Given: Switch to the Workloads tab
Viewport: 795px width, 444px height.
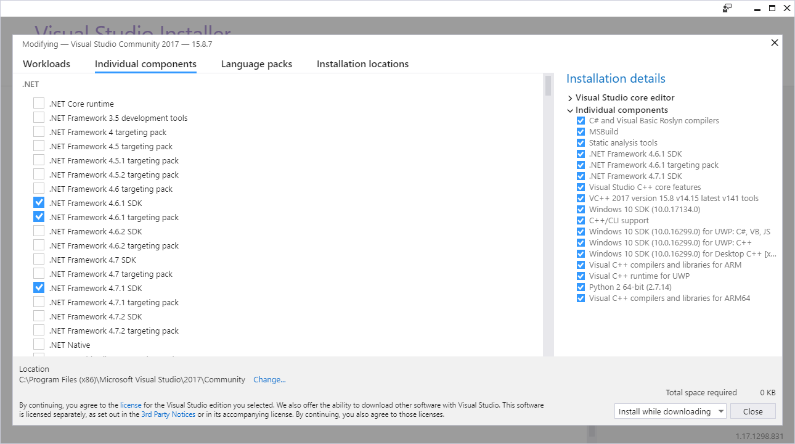Looking at the screenshot, I should click(46, 64).
